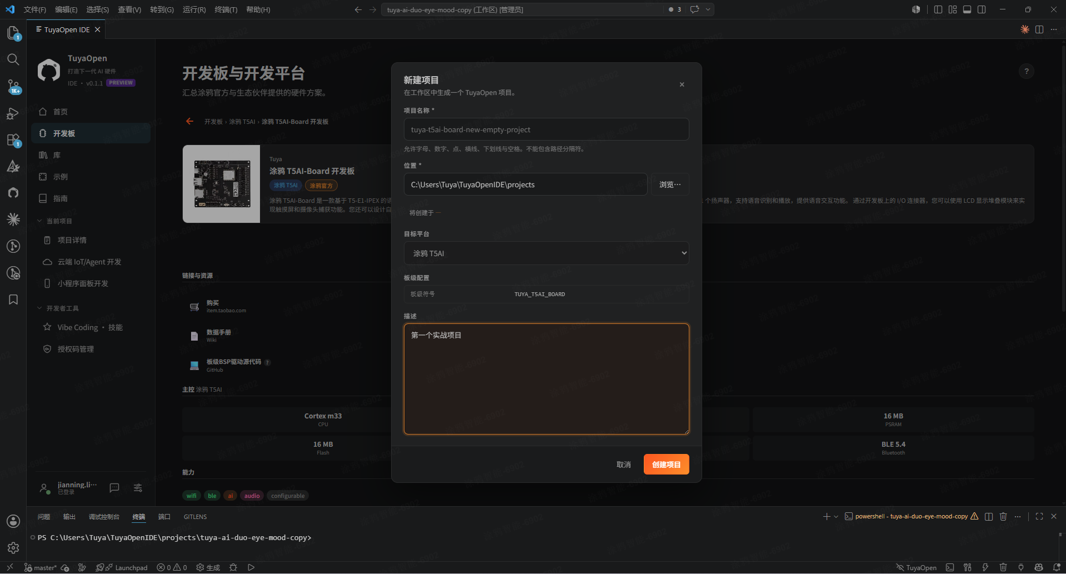Click the master branch in status bar
The width and height of the screenshot is (1066, 574).
coord(41,567)
